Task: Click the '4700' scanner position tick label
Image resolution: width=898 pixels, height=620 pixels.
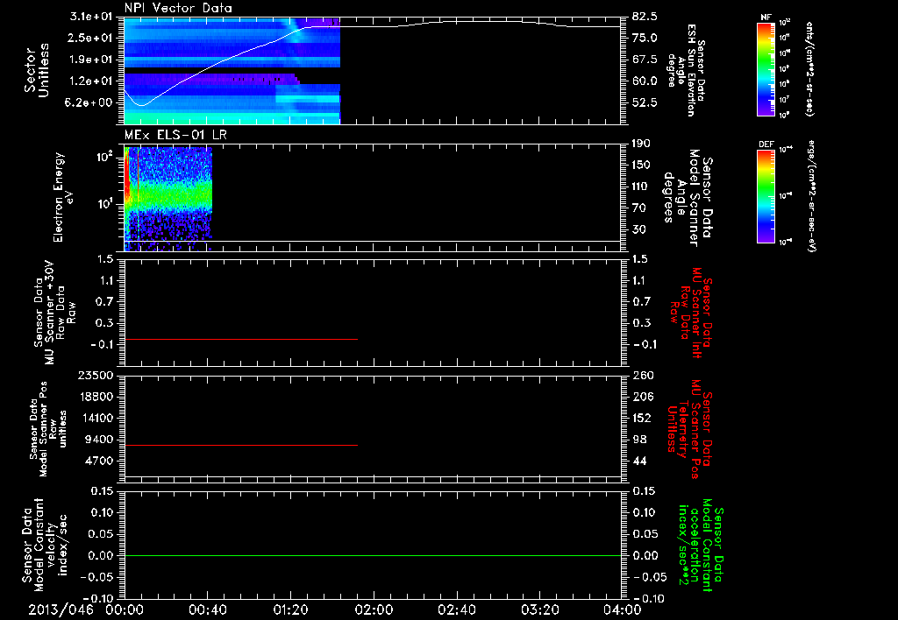Action: click(98, 461)
